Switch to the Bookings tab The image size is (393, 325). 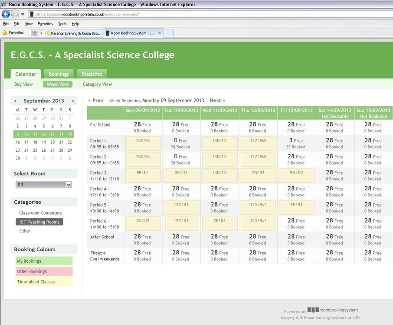(59, 74)
